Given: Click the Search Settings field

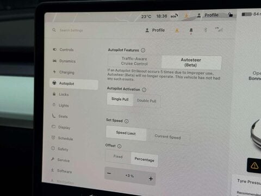Looking at the screenshot, I should pos(71,30).
